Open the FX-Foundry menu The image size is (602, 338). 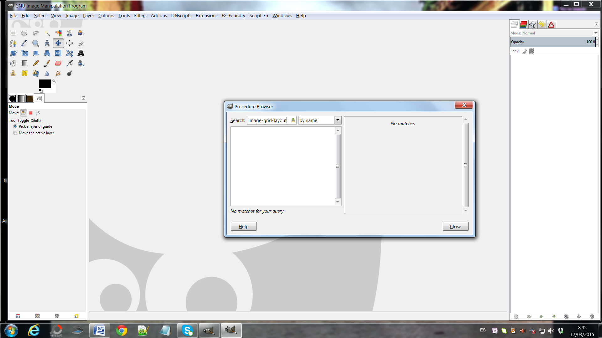point(233,16)
